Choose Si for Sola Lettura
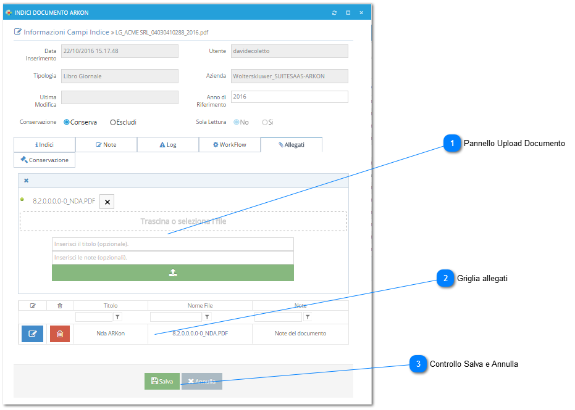This screenshot has width=575, height=410. pos(264,122)
